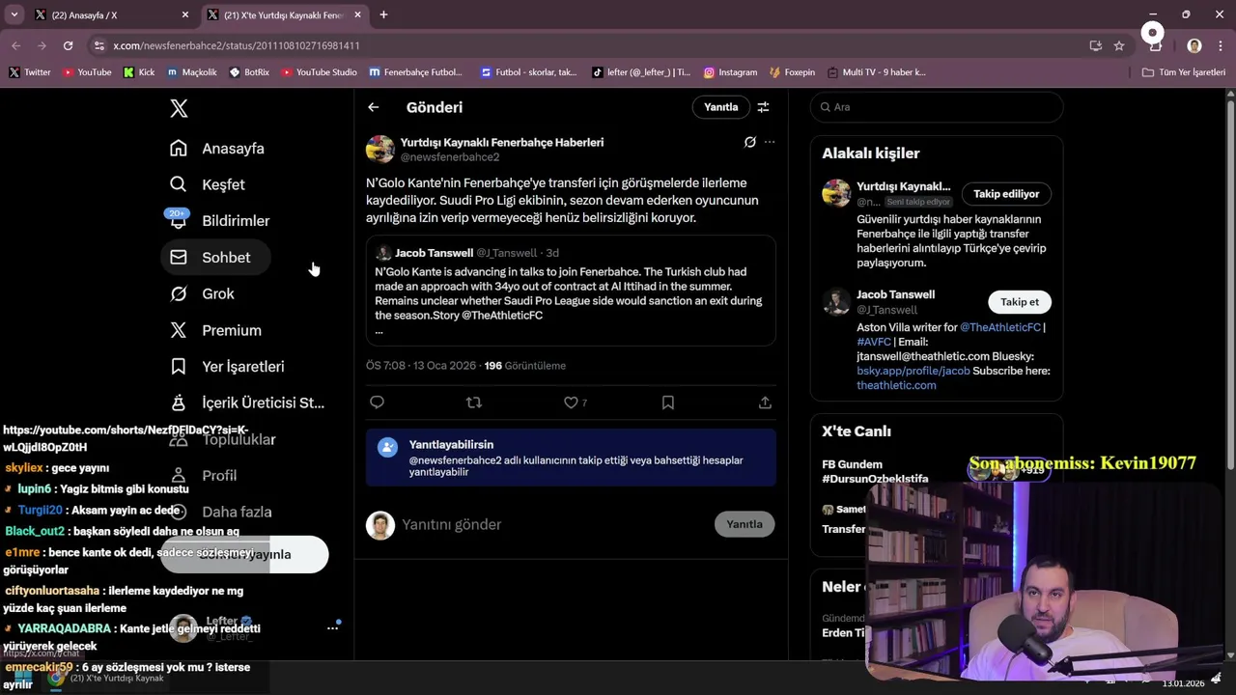Open Bildirimler notifications
1236x695 pixels.
click(x=219, y=221)
